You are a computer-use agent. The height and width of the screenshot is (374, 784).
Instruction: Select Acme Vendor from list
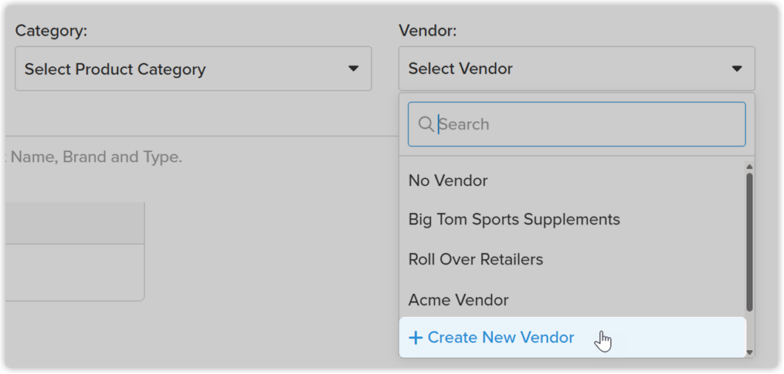tap(572, 300)
